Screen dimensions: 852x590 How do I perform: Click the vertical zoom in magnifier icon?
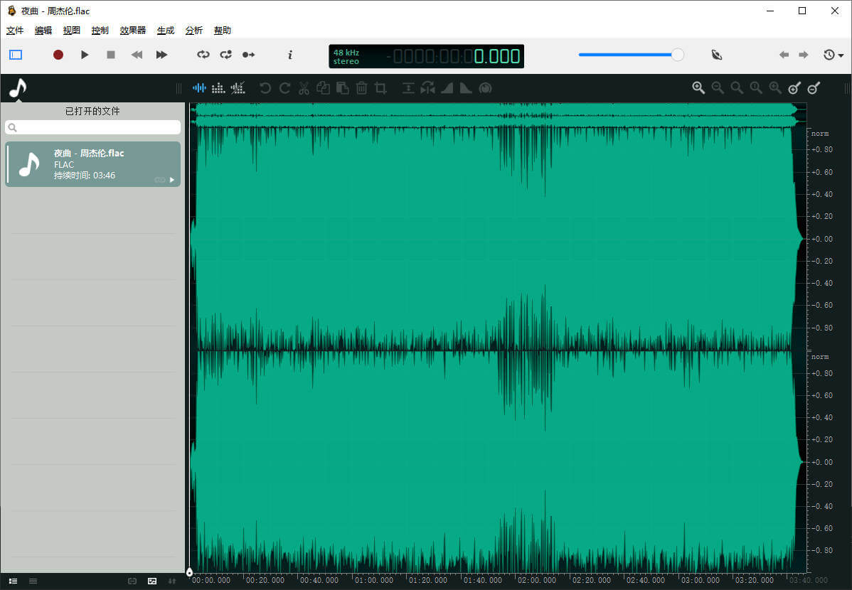[x=794, y=87]
